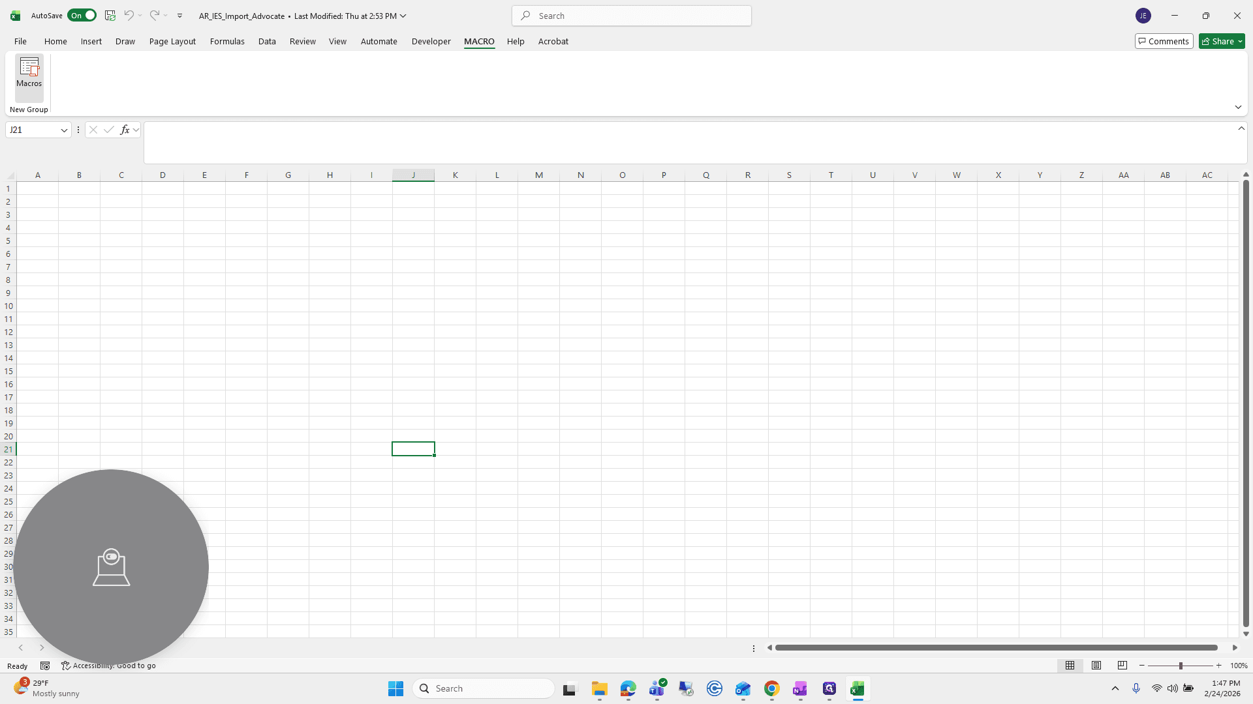Click the horizontal scrollbar
The height and width of the screenshot is (704, 1253).
tap(996, 647)
